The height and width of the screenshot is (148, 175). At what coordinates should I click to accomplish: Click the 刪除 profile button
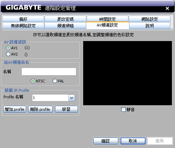[x=40, y=109]
